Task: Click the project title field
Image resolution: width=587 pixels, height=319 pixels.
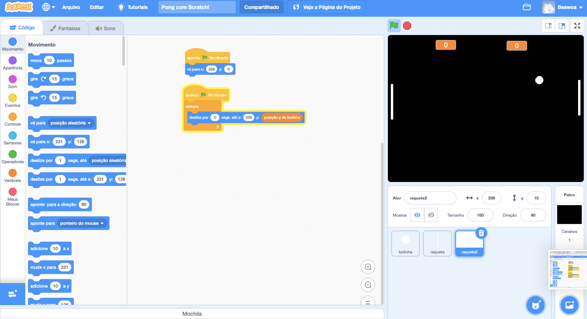Action: tap(197, 7)
